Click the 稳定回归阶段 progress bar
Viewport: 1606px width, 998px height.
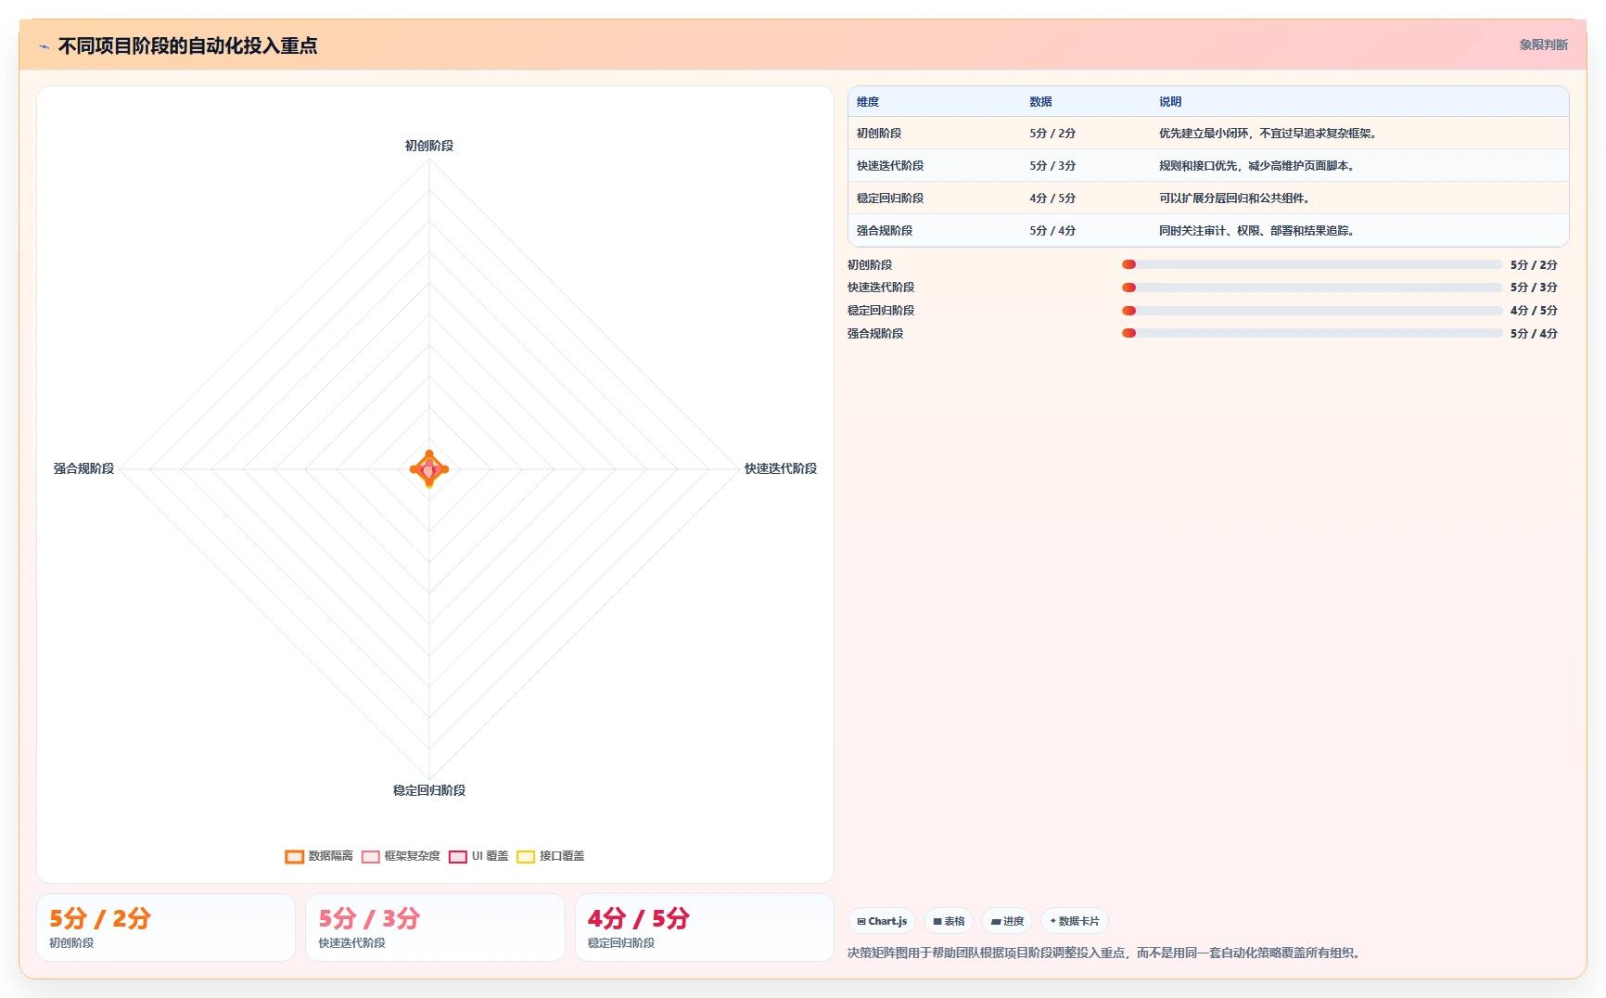[x=1312, y=311]
